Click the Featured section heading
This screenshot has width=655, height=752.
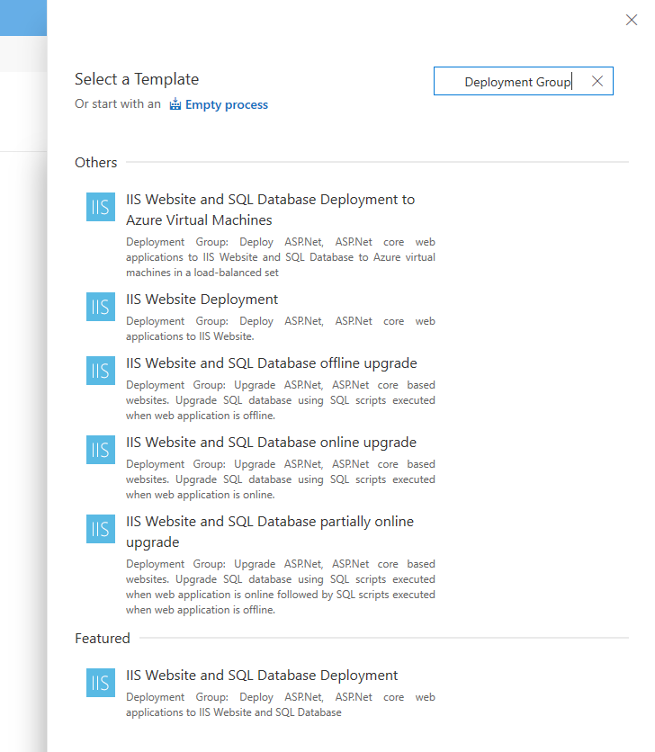(x=102, y=638)
